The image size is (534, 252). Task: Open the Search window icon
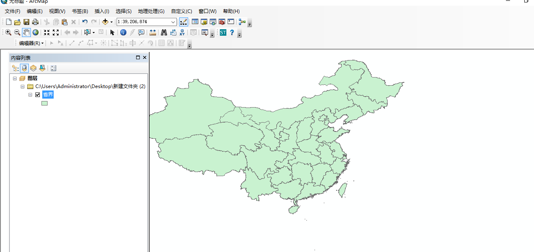213,22
